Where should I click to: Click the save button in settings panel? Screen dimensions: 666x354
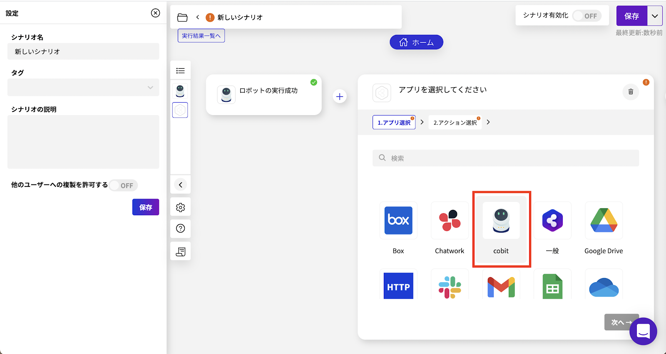click(146, 207)
